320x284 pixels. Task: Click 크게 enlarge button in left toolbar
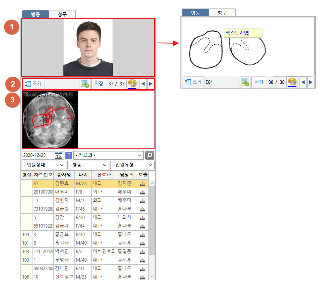tap(33, 83)
